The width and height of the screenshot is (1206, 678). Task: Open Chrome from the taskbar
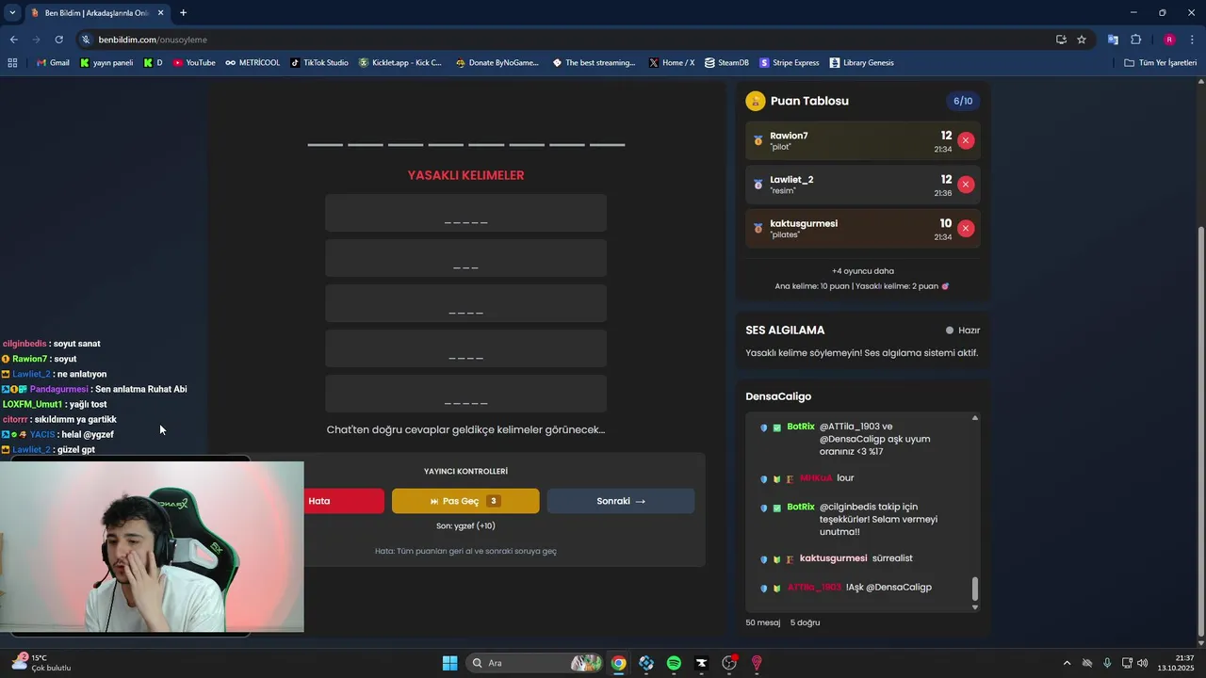coord(618,663)
